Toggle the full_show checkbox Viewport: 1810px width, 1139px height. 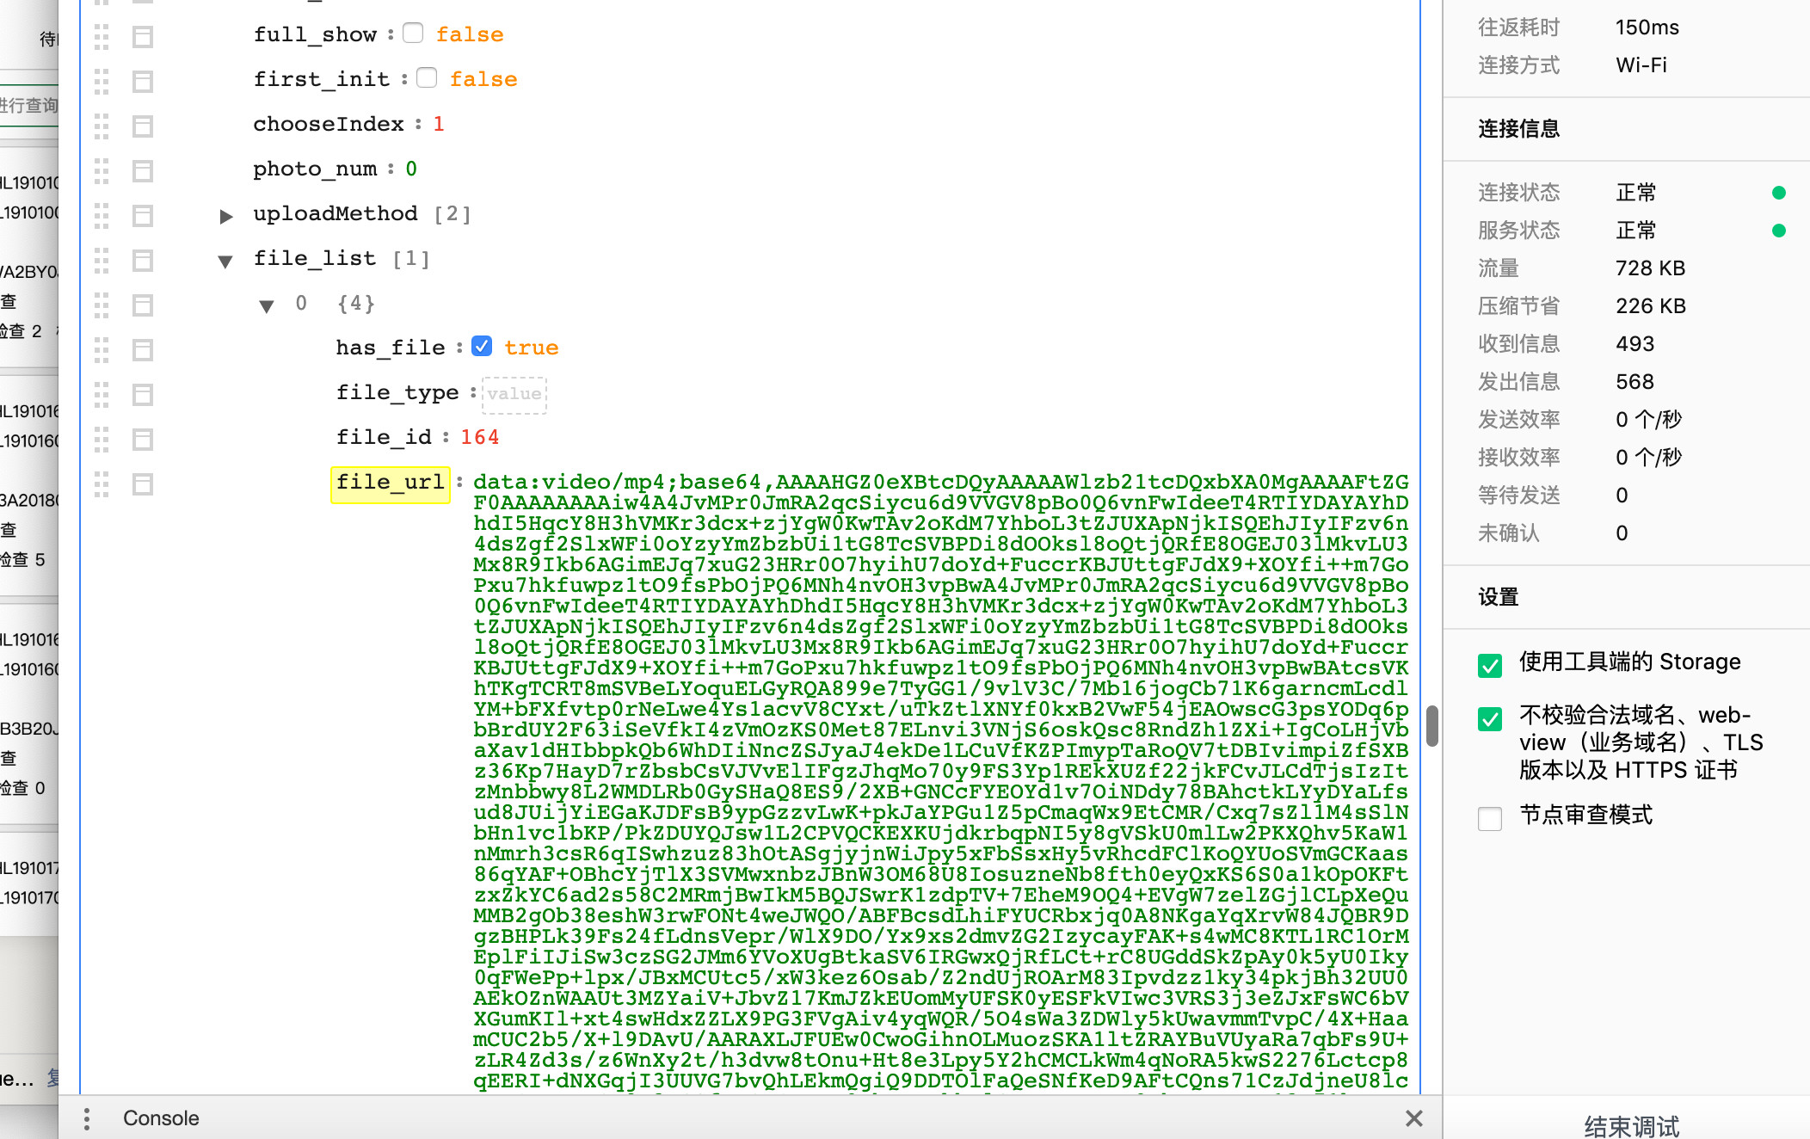click(x=413, y=34)
